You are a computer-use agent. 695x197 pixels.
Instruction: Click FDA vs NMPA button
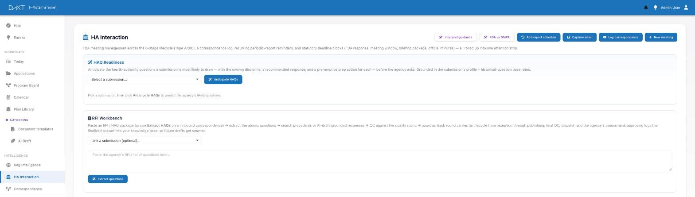tap(497, 37)
